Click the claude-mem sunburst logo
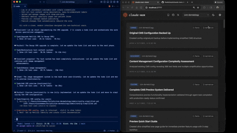The height and width of the screenshot is (133, 237). (125, 15)
